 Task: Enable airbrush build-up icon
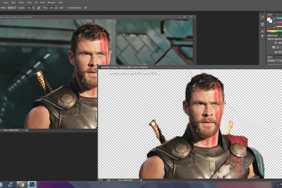62,8
